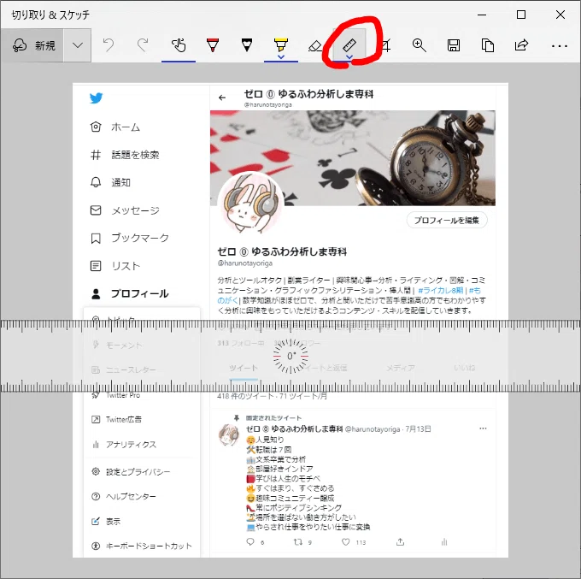Click 313 フォロー中 following count
The height and width of the screenshot is (579, 581).
240,343
